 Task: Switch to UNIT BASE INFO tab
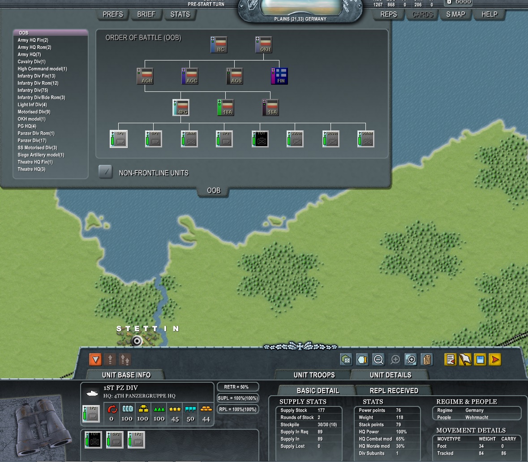pos(126,375)
